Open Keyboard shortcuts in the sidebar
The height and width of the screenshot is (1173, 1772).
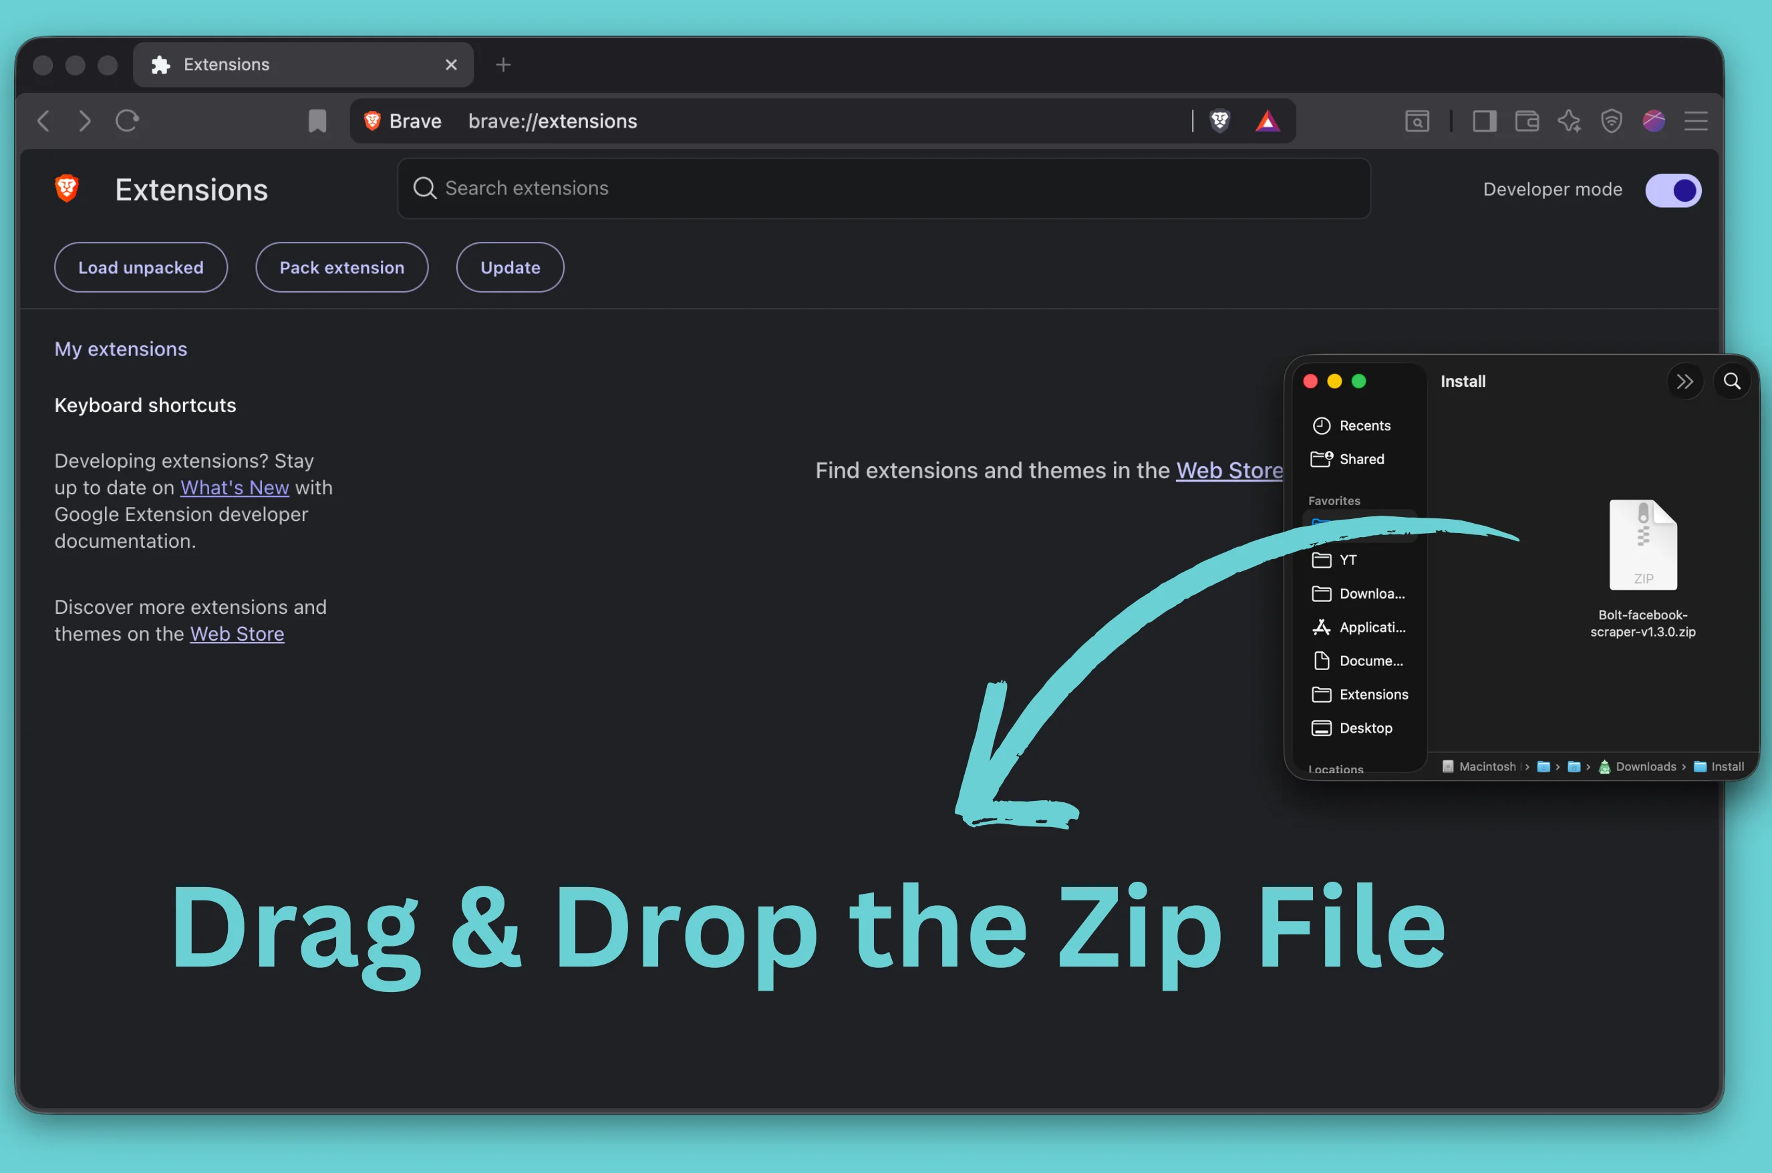[x=145, y=405]
